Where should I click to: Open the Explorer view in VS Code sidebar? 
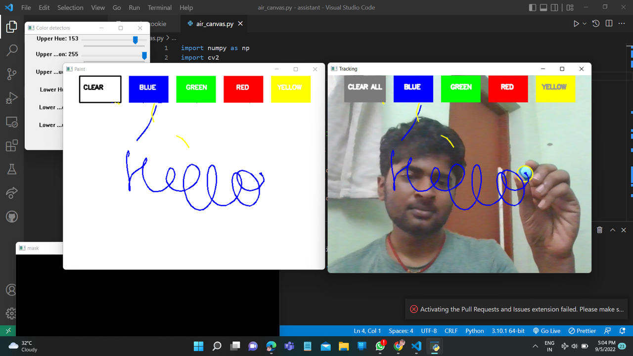(x=11, y=27)
